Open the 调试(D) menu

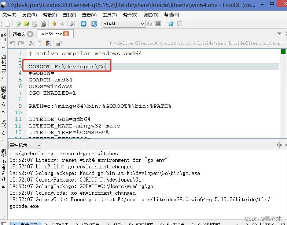click(151, 15)
